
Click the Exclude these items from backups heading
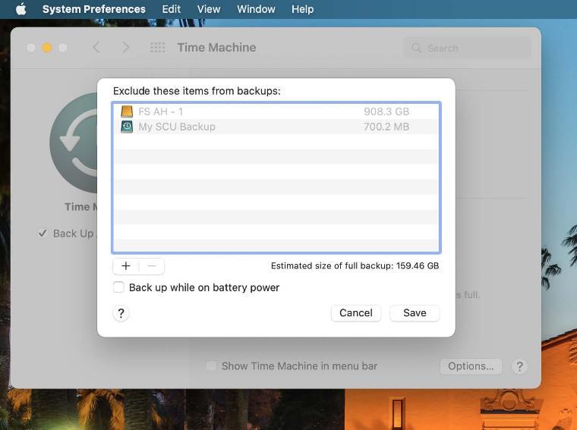197,91
